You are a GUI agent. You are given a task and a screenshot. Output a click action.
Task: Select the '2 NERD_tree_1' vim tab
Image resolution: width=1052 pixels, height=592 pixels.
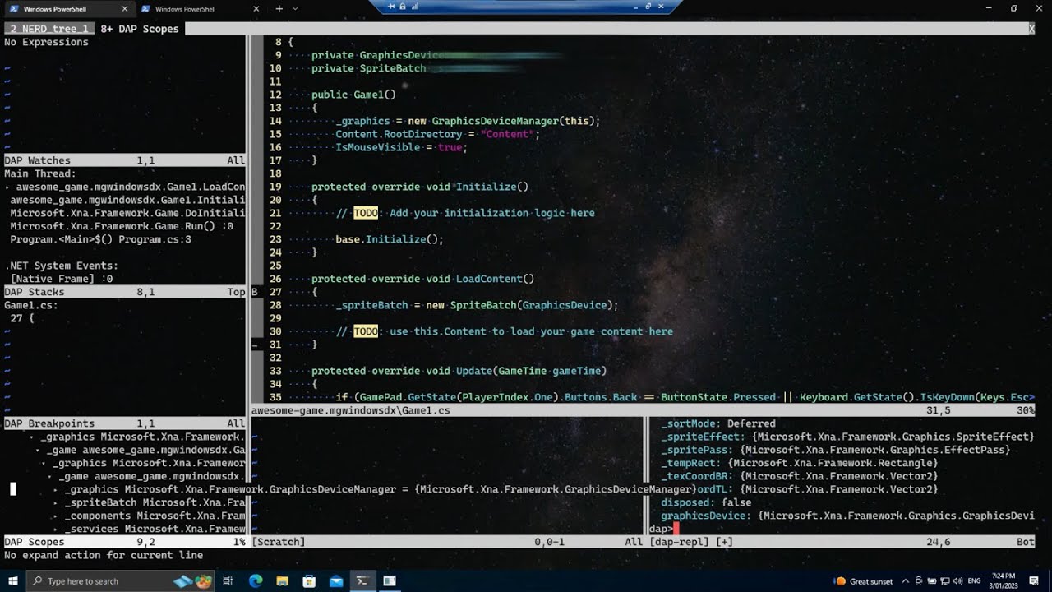(x=49, y=29)
